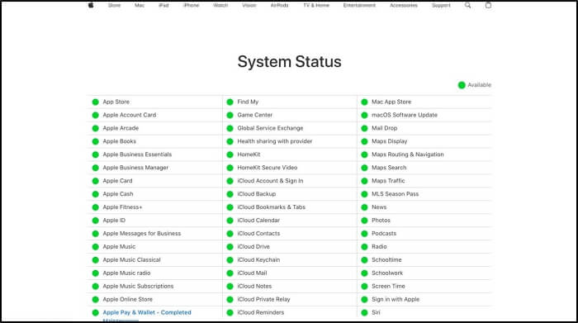
Task: Click the Apple Music Classical entry
Action: pyautogui.click(x=131, y=260)
